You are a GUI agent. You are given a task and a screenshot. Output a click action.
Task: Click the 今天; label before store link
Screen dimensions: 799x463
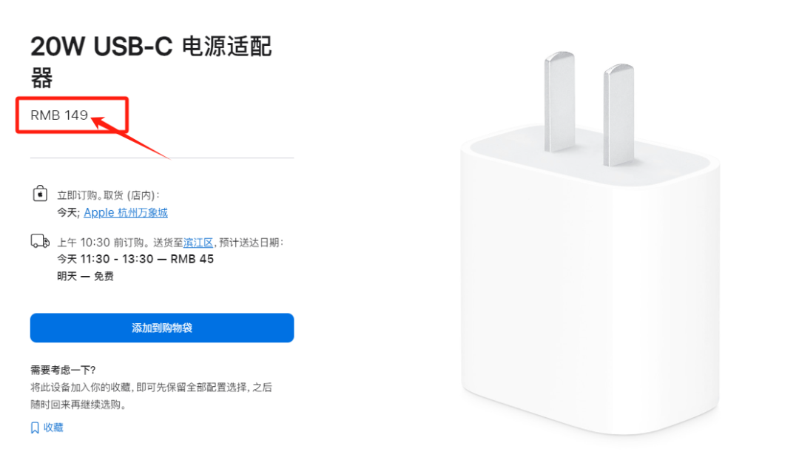pos(68,212)
